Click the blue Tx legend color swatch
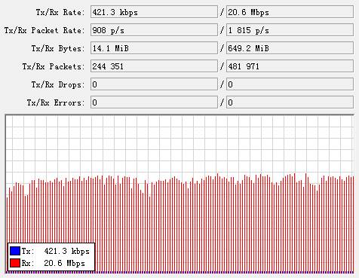The image size is (359, 278). (15, 251)
